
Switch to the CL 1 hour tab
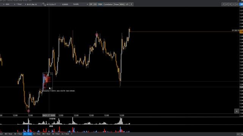pyautogui.click(x=65, y=134)
